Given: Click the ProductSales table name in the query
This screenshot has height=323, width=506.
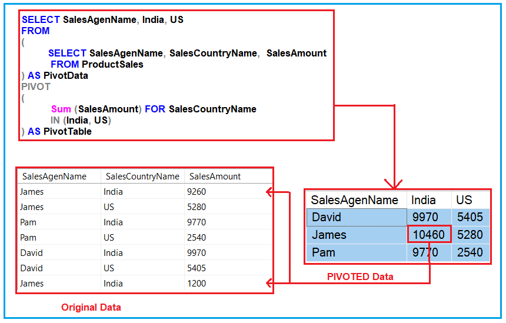Looking at the screenshot, I should click(112, 64).
